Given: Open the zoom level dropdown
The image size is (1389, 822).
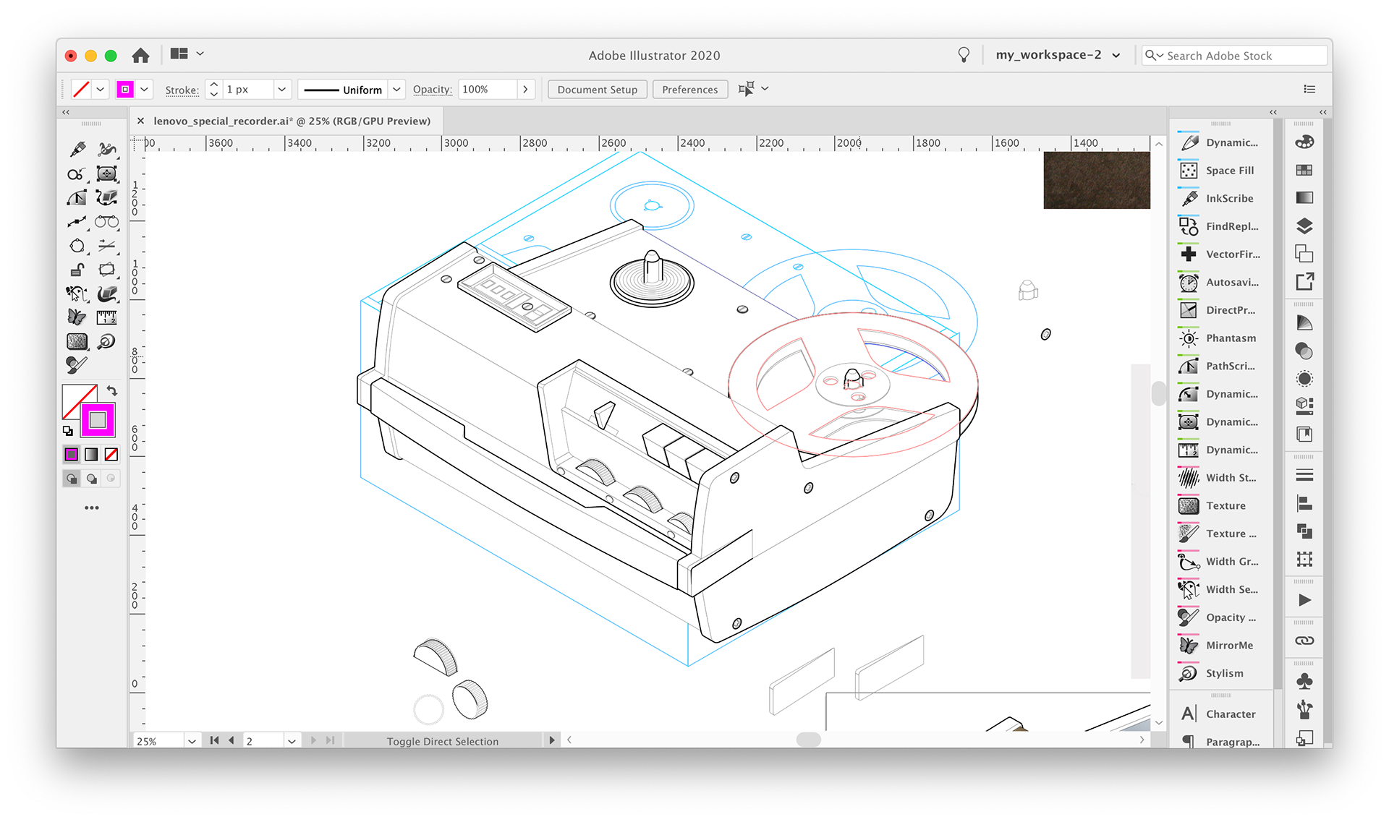Looking at the screenshot, I should pyautogui.click(x=192, y=741).
